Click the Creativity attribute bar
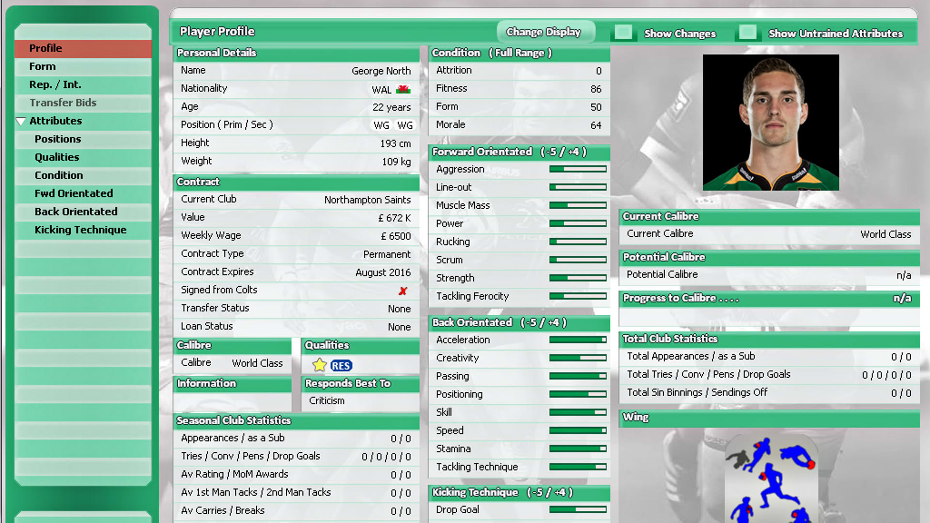This screenshot has width=930, height=523. point(577,358)
